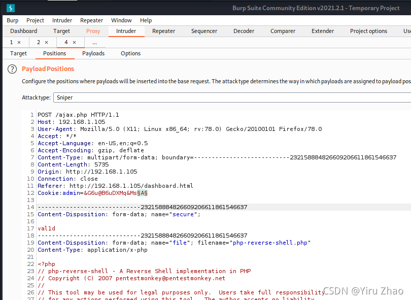Click the multipart/form-data boundary header line
Viewport: 411px width, 300px height.
coord(217,157)
